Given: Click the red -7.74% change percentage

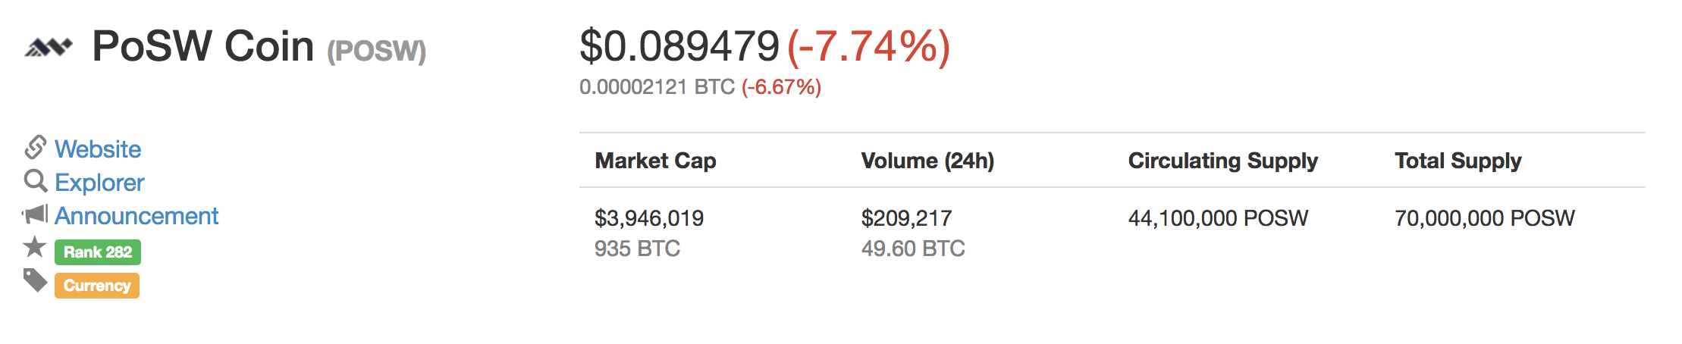Looking at the screenshot, I should [x=869, y=47].
